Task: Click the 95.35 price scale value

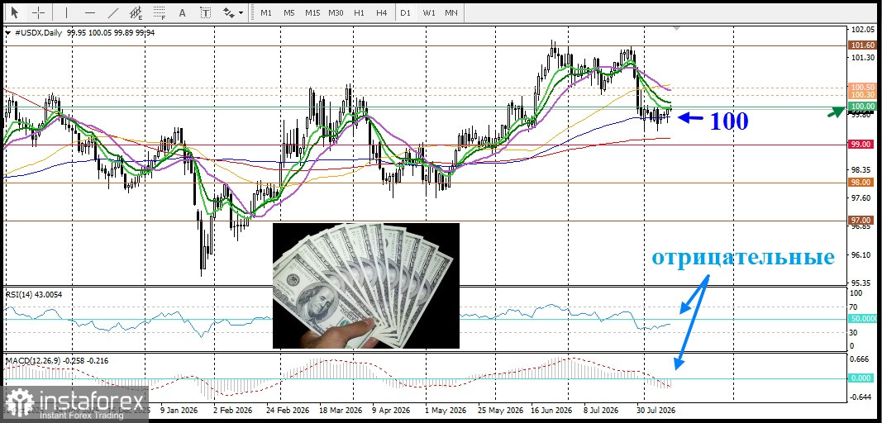Action: [x=863, y=283]
